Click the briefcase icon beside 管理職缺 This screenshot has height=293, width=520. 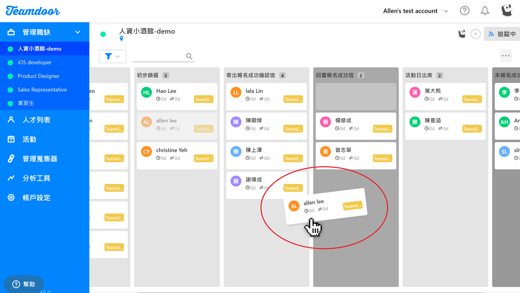11,32
